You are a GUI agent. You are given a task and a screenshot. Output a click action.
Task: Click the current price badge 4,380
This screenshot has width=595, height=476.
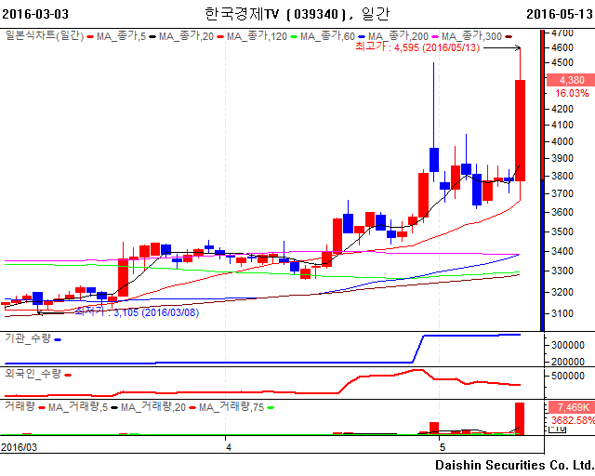pyautogui.click(x=570, y=80)
